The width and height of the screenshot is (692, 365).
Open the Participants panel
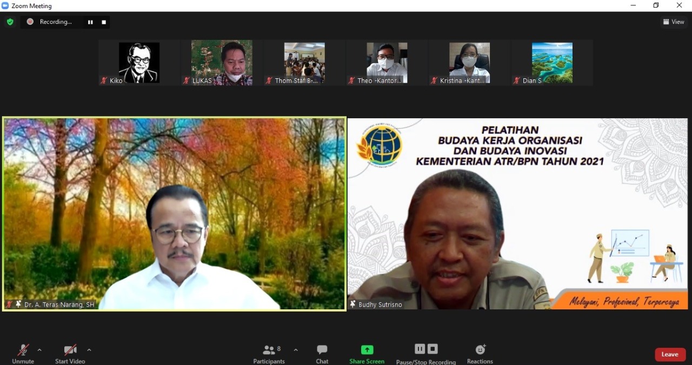coord(269,353)
